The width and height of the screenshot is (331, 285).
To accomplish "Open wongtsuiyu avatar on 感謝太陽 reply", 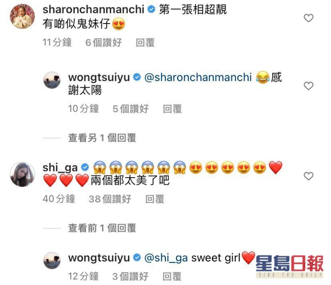I will tap(52, 80).
